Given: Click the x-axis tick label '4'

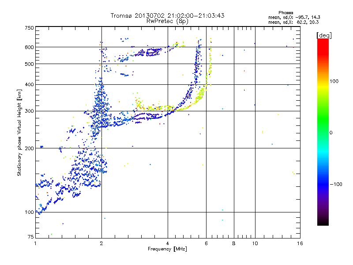Looking at the screenshot, I should 168,243.
